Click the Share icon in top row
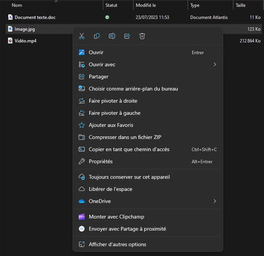The width and height of the screenshot is (264, 256). pos(127,36)
